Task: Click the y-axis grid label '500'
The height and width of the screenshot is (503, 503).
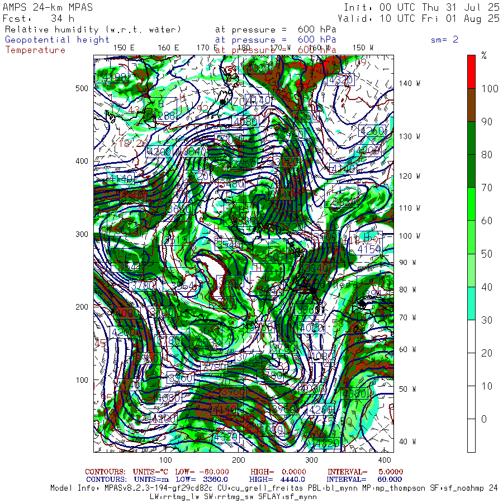Action: 82,88
